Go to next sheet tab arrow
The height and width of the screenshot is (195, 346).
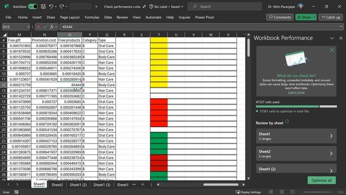[x=17, y=184]
